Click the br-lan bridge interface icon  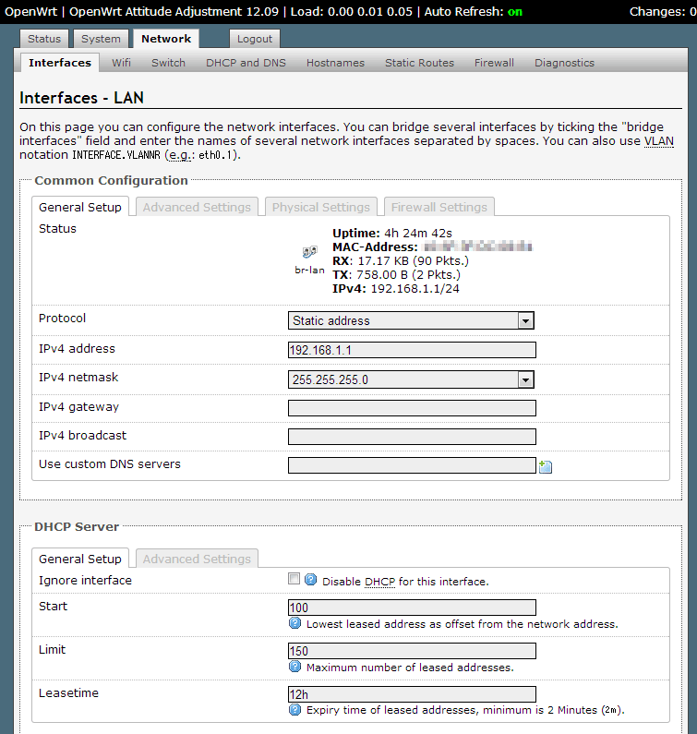click(309, 252)
